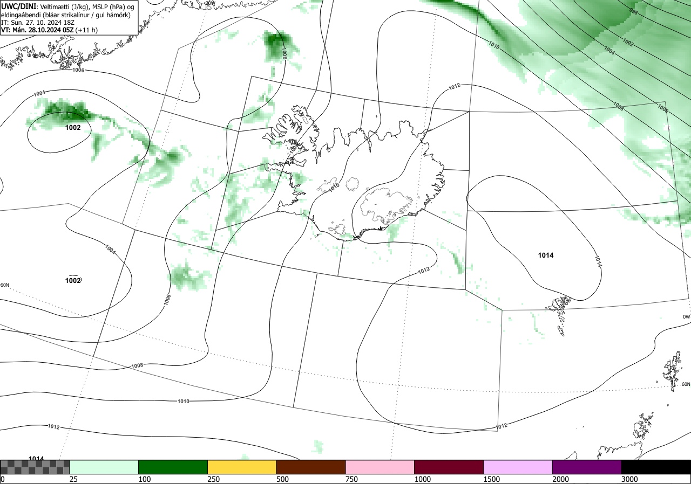The image size is (691, 484).
Task: Click the title line "UWC/DINI: Veltimætti (J/kg), MSLP (hPa) og"
Action: tap(67, 6)
